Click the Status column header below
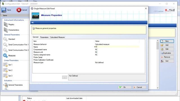Image resolution: width=180 pixels, height=101 pixels. [29, 98]
